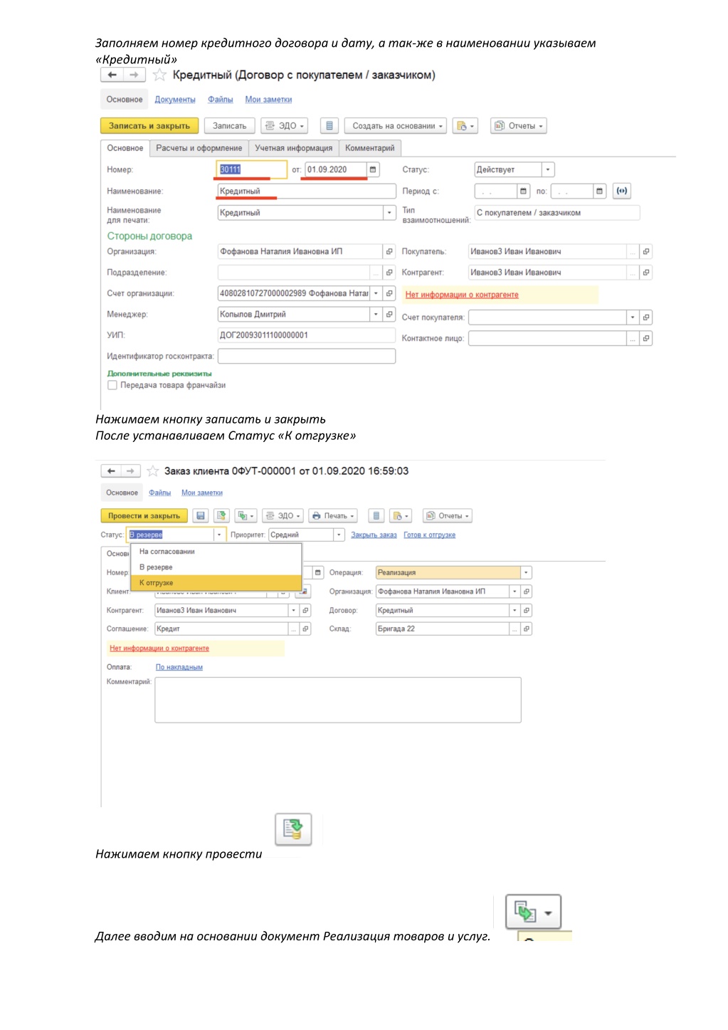Open the list icon button right of Печать in order form
This screenshot has height=1030, width=728.
pyautogui.click(x=376, y=515)
